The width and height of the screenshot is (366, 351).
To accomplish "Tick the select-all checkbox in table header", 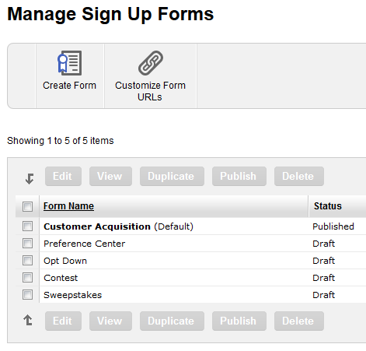I will (x=27, y=206).
